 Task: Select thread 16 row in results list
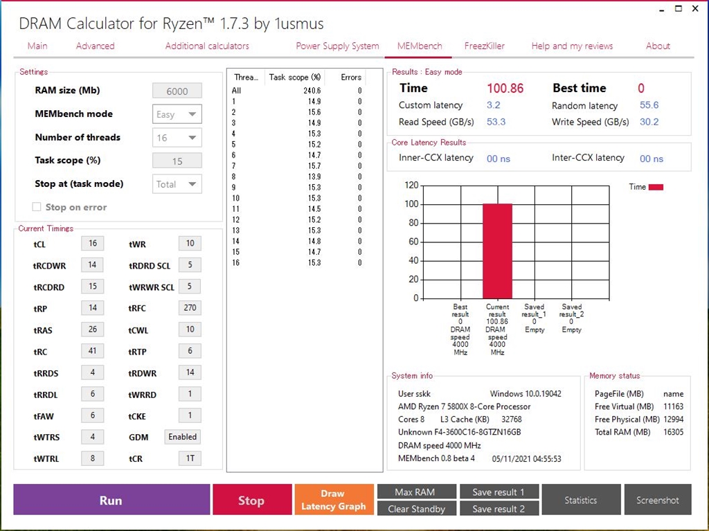pyautogui.click(x=297, y=263)
